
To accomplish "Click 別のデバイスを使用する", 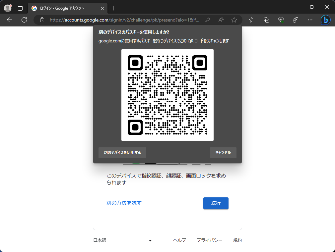I will tap(122, 153).
